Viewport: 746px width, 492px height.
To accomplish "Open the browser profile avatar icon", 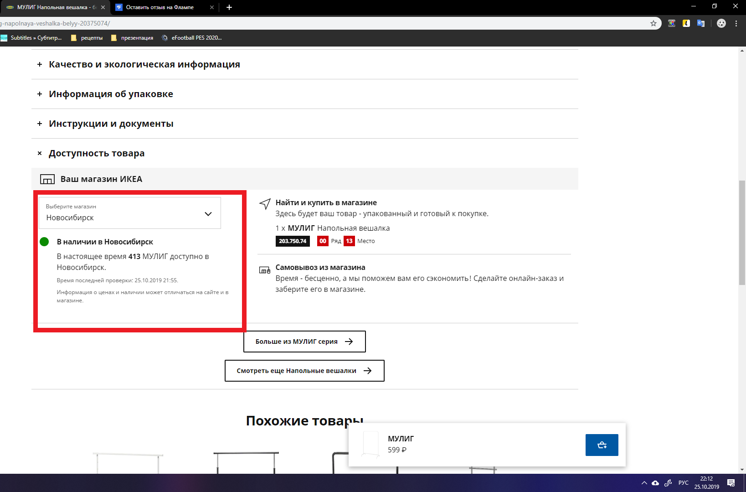I will 721,23.
